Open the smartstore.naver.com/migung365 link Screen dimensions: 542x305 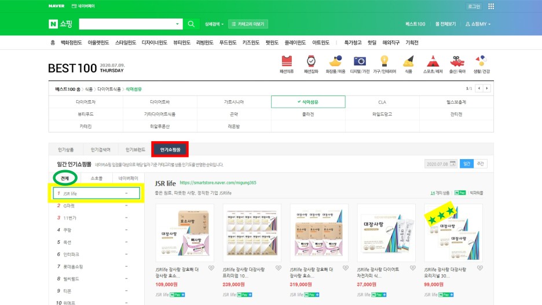pos(218,183)
